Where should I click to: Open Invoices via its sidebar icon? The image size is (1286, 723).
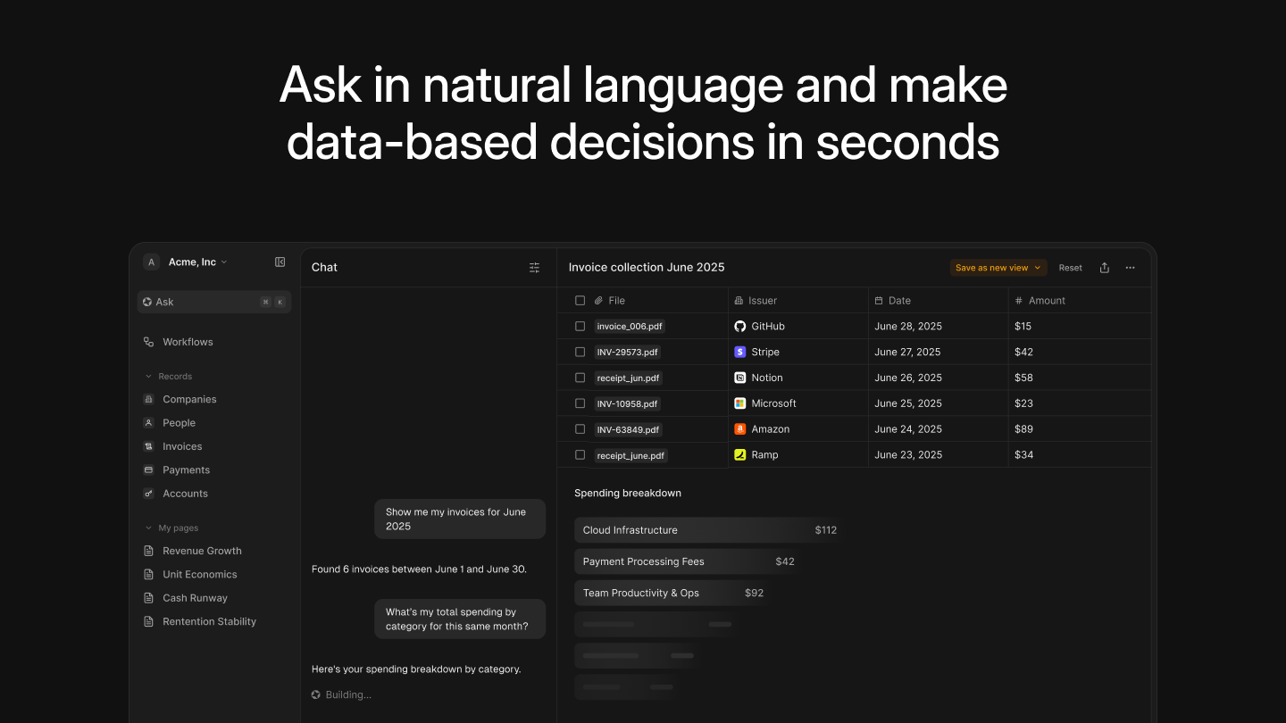tap(148, 446)
